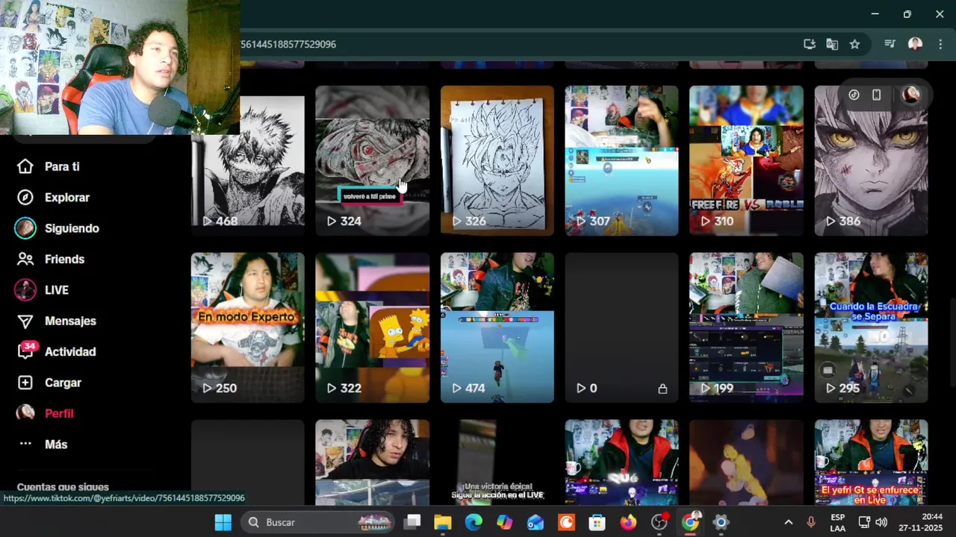
Task: Click 'Cuentas que sigues' heading
Action: 63,486
